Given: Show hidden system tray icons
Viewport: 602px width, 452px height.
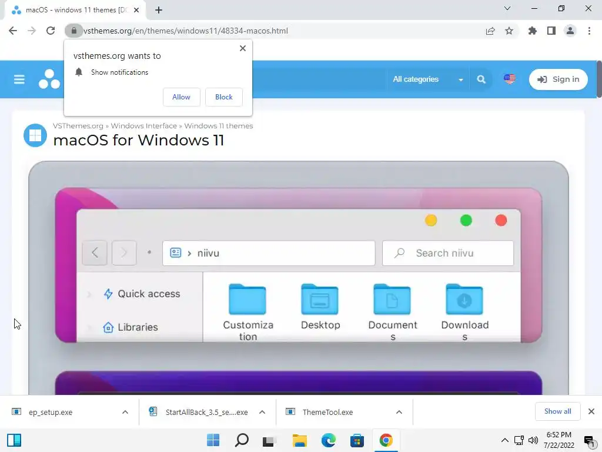Looking at the screenshot, I should [x=505, y=440].
